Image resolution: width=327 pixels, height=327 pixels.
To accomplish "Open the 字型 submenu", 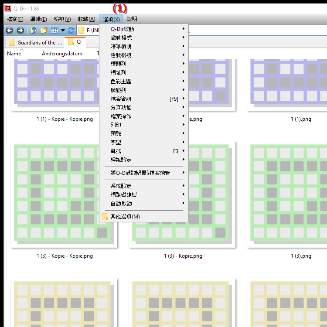I will click(x=144, y=143).
